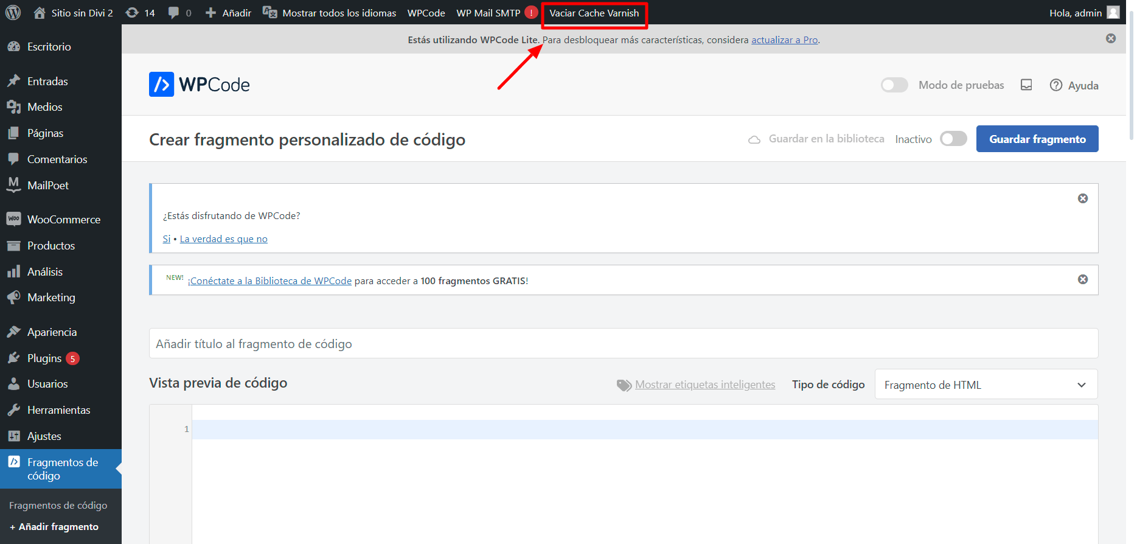
Task: Click the Entradas pin icon
Action: 14,81
